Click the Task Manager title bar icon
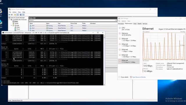Screen dimensions: 186x105 (119, 18)
